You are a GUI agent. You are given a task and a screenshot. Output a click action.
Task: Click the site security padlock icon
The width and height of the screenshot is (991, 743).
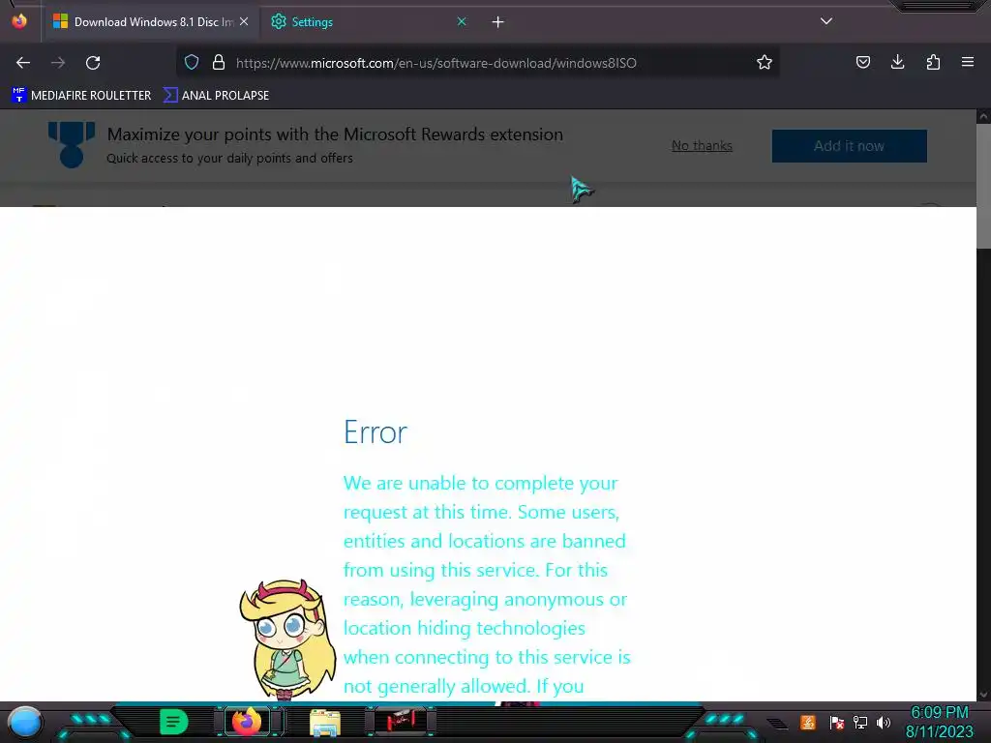[219, 63]
